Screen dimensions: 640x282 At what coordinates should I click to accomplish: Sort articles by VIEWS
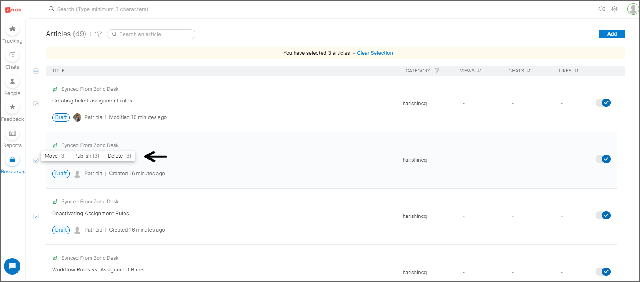pyautogui.click(x=479, y=71)
